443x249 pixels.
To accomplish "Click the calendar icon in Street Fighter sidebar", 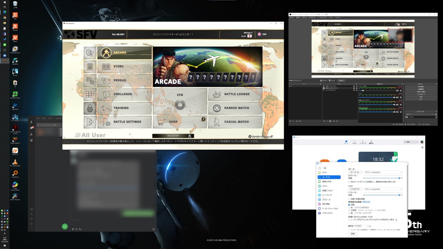I will pos(90,67).
